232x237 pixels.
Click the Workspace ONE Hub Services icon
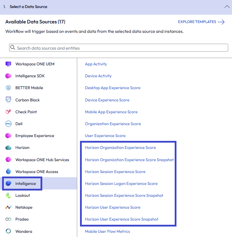tap(8, 159)
